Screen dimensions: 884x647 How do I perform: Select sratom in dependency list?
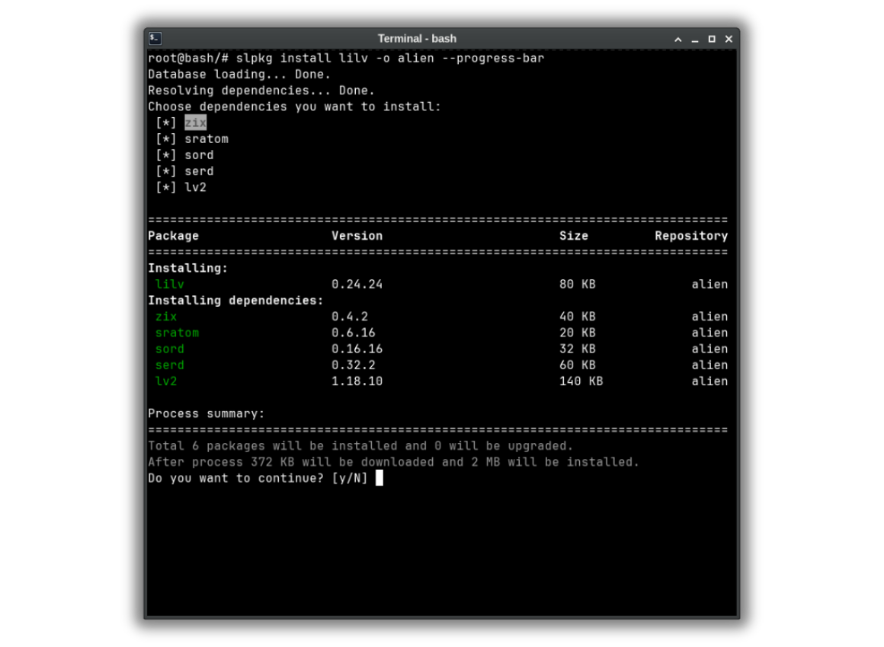point(207,139)
